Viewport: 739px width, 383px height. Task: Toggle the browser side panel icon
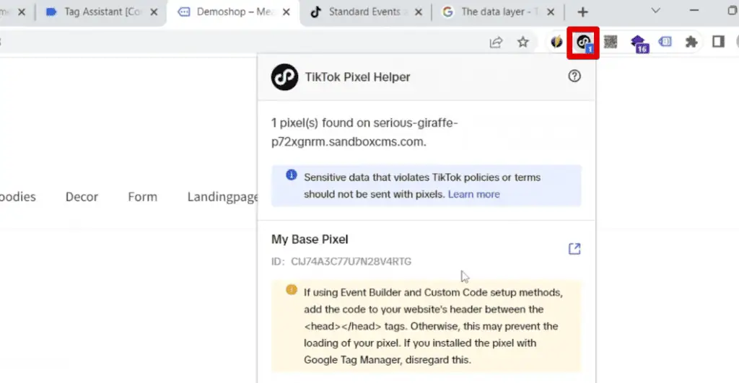[718, 42]
